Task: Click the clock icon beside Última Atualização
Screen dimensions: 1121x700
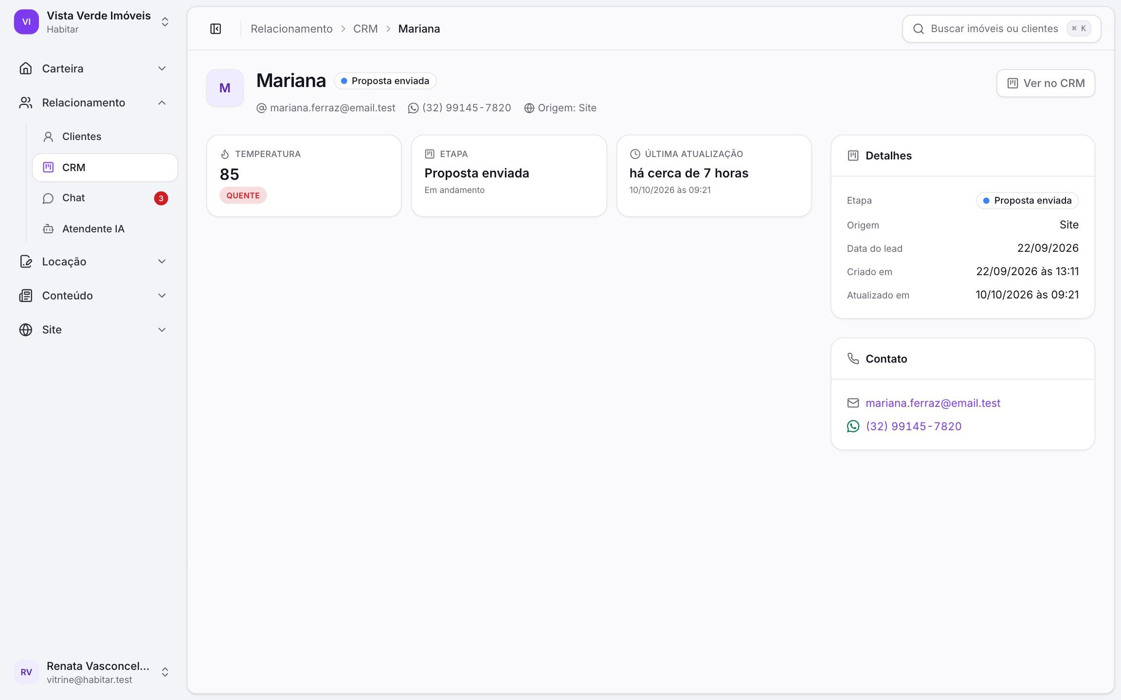Action: tap(635, 154)
